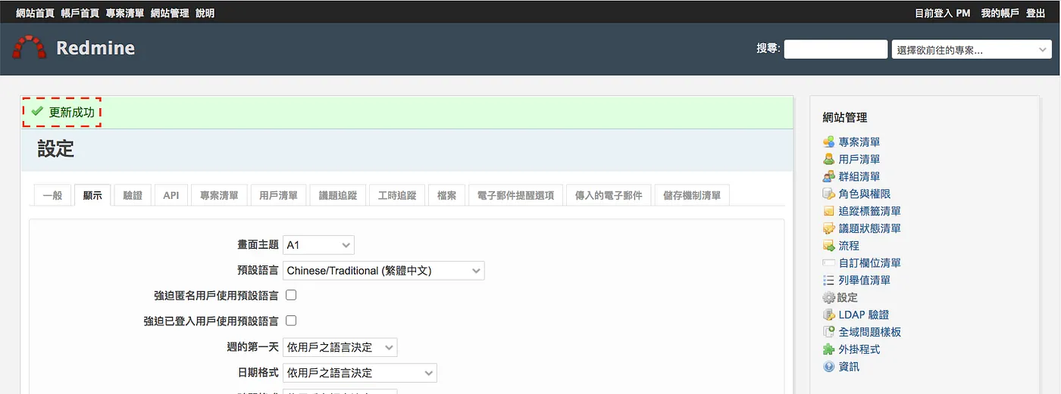The height and width of the screenshot is (394, 1061).
Task: Open 用戶清單 link in sidebar
Action: 859,160
